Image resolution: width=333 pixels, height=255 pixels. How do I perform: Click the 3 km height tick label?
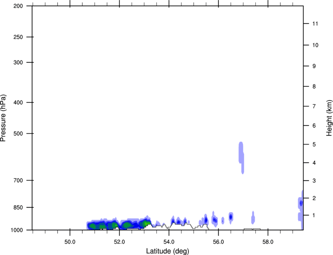click(314, 181)
